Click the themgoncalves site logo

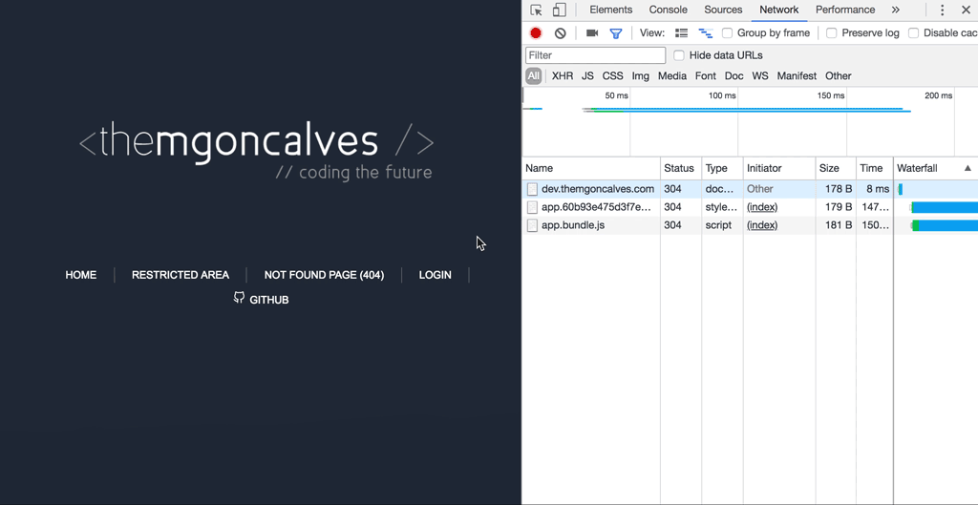coord(256,150)
